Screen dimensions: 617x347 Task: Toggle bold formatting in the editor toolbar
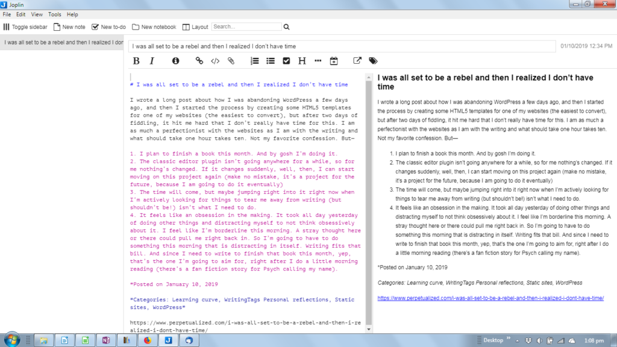click(136, 61)
